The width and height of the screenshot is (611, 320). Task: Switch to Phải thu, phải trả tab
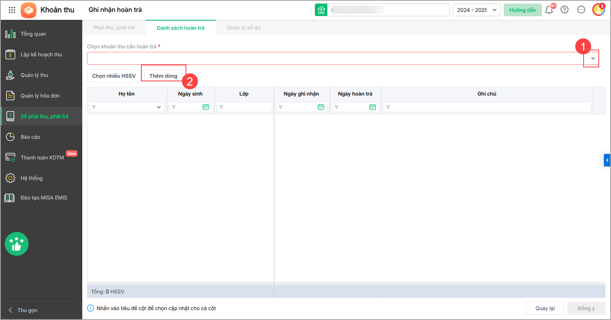[x=114, y=28]
